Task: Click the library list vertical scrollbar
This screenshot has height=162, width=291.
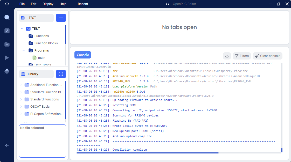Action: [x=66, y=100]
